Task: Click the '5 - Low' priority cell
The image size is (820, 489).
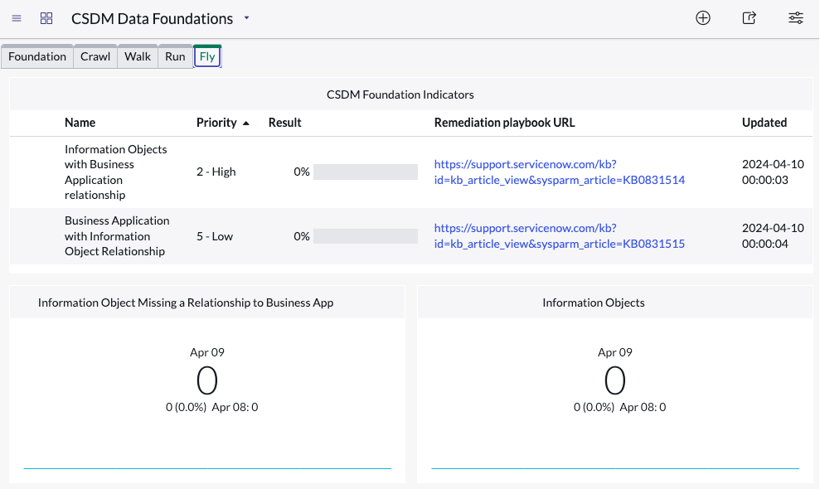Action: coord(215,236)
